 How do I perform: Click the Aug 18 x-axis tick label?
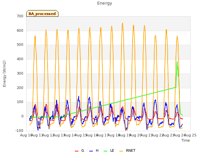click(x=114, y=135)
